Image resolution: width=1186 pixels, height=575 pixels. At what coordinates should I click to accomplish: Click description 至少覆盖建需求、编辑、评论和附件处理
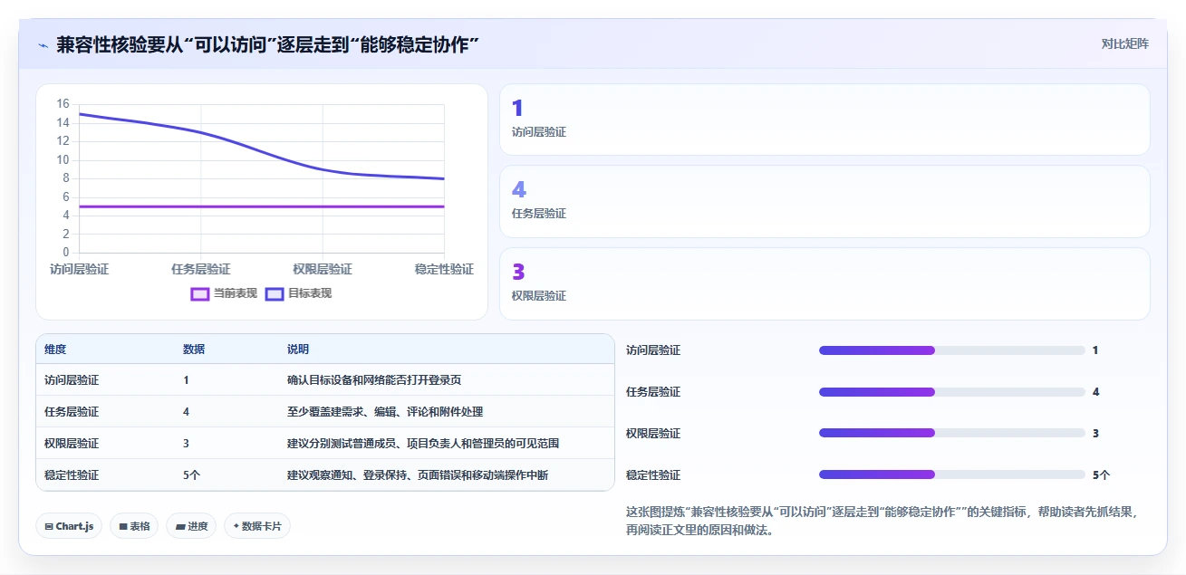(385, 412)
